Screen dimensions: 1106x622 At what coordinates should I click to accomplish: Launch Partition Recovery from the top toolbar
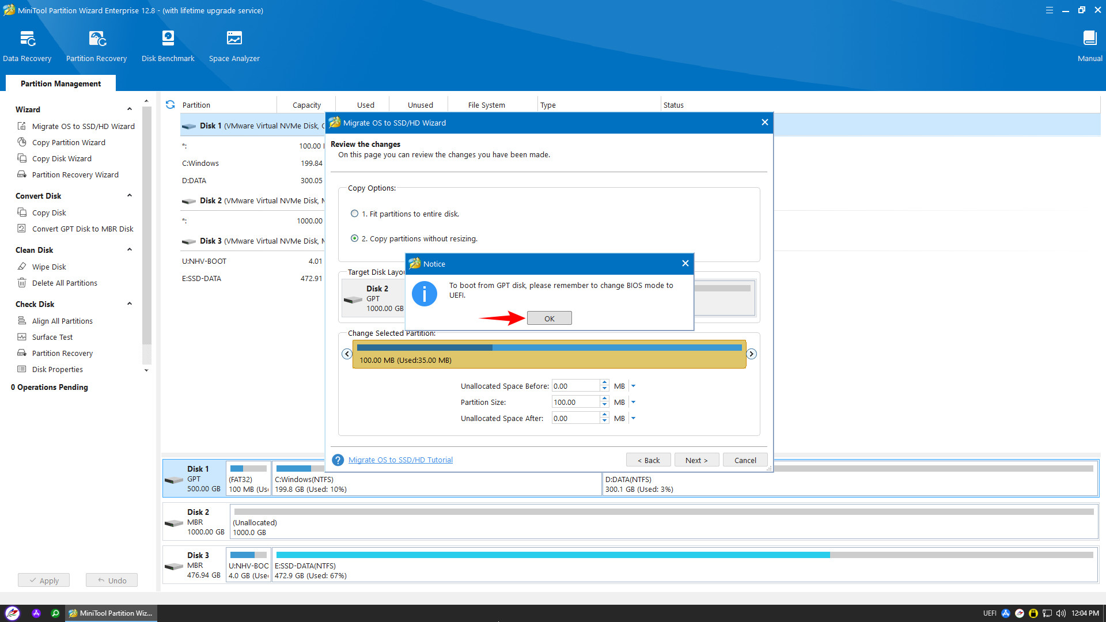(97, 39)
